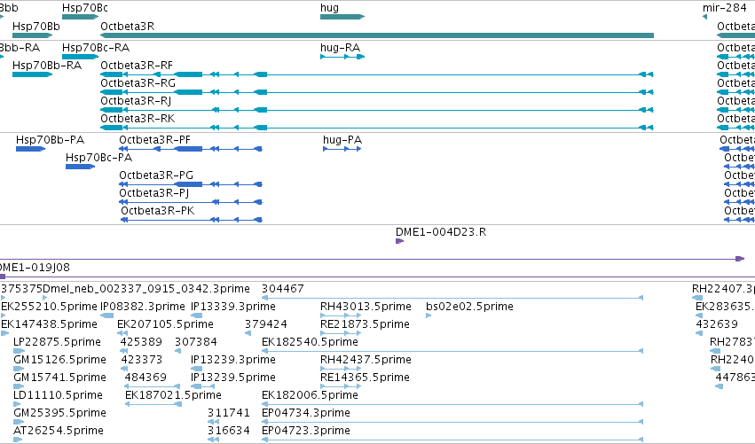Click EST LP22875.5prime

(58, 342)
